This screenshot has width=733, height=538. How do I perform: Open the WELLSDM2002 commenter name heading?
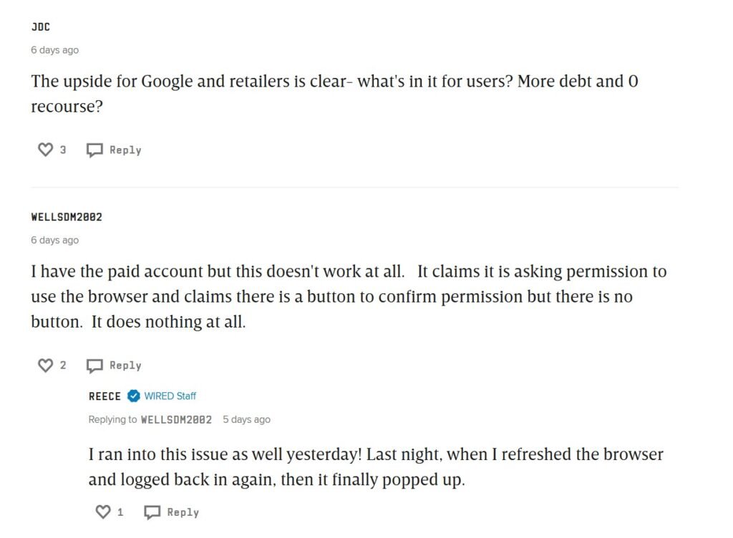67,217
